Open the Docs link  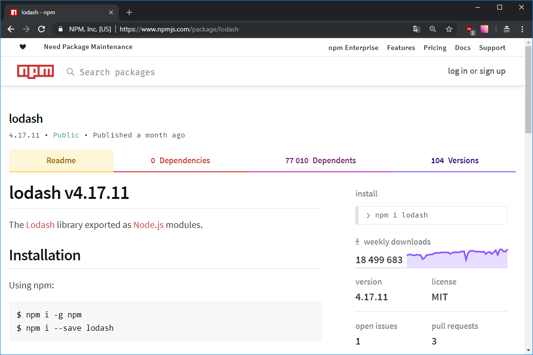[x=462, y=48]
